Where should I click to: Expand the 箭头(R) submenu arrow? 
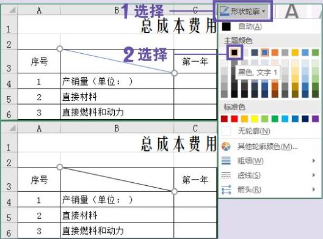click(x=314, y=189)
